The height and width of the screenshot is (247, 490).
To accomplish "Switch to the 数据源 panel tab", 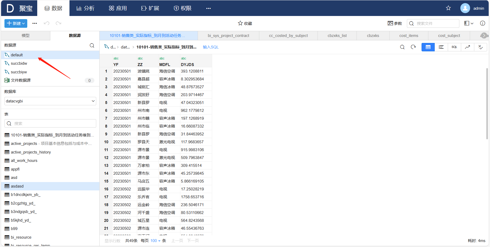I will (x=75, y=36).
